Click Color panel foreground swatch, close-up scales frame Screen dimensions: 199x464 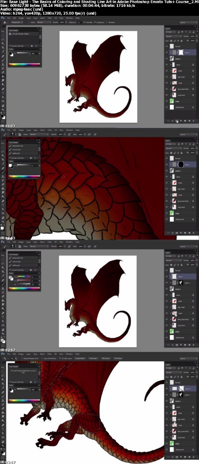point(10,165)
